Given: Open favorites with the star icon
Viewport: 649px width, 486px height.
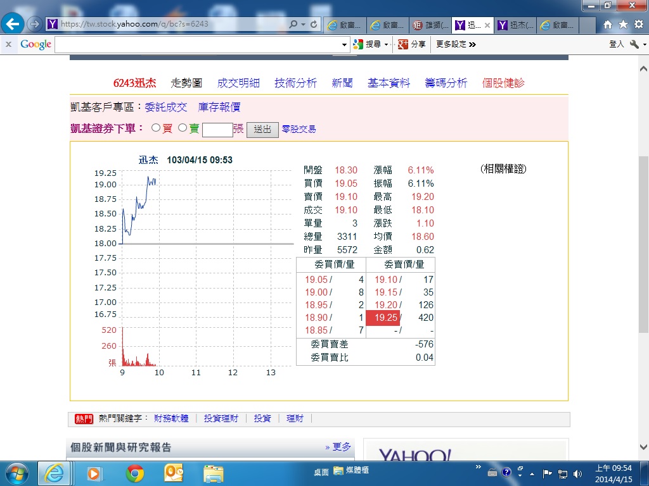Looking at the screenshot, I should [623, 24].
